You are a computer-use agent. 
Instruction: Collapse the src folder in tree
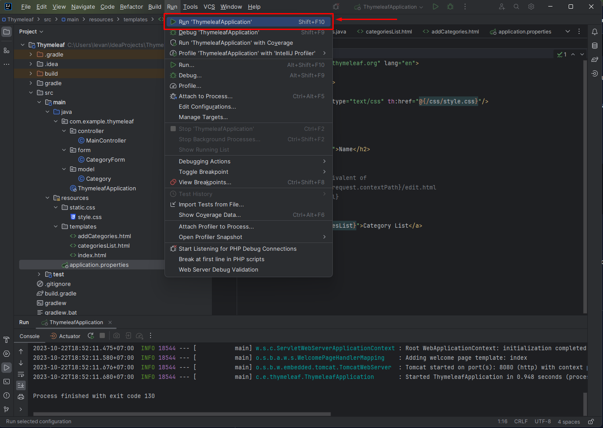pos(31,93)
